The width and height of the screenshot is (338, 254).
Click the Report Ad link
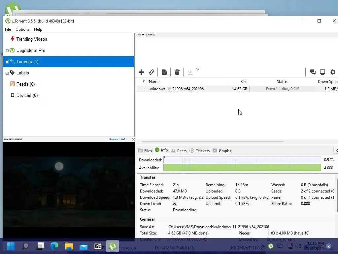click(117, 139)
